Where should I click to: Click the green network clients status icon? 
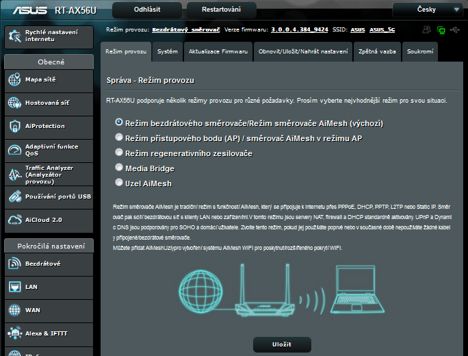pyautogui.click(x=441, y=30)
